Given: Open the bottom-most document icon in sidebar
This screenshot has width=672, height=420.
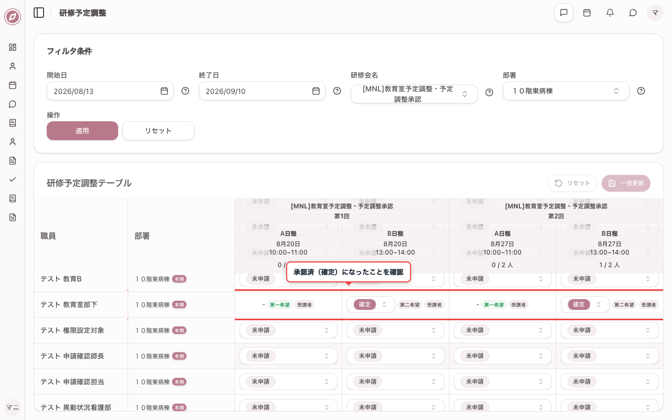Looking at the screenshot, I should coord(13,217).
